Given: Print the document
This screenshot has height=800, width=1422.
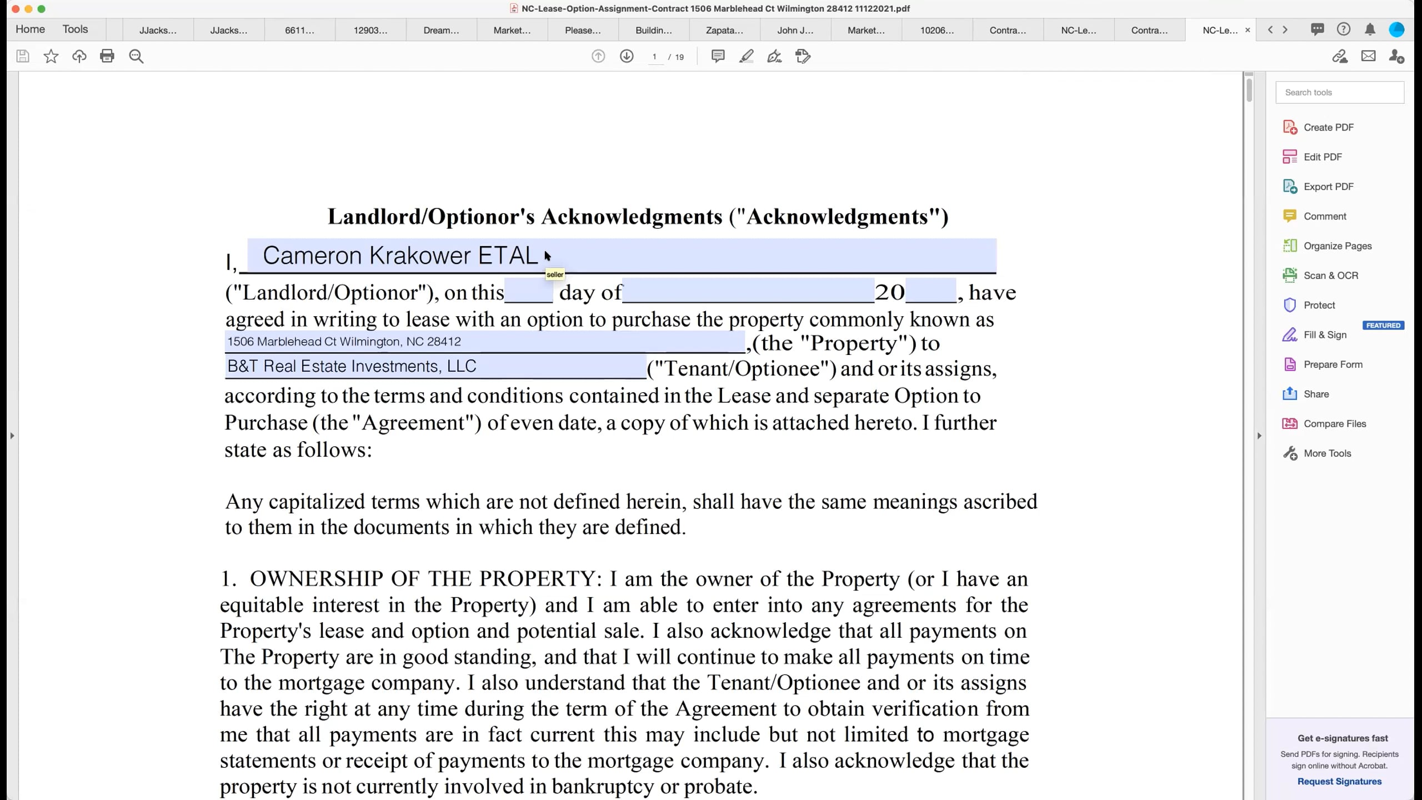Looking at the screenshot, I should point(107,56).
